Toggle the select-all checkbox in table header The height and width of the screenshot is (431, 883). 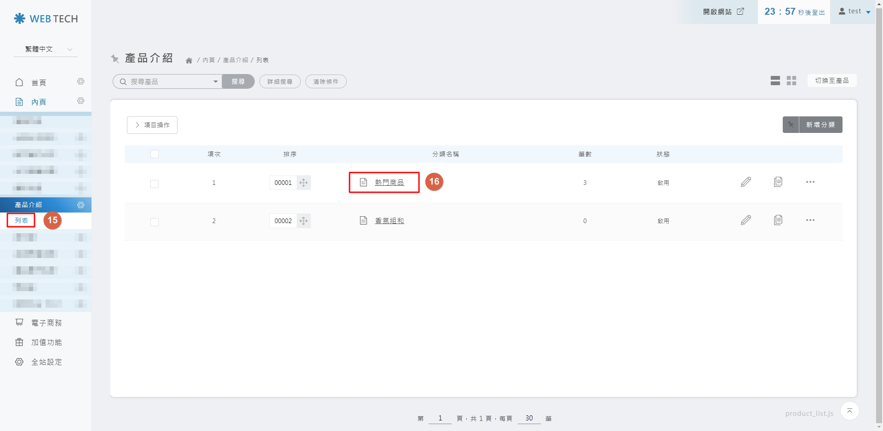(x=155, y=154)
